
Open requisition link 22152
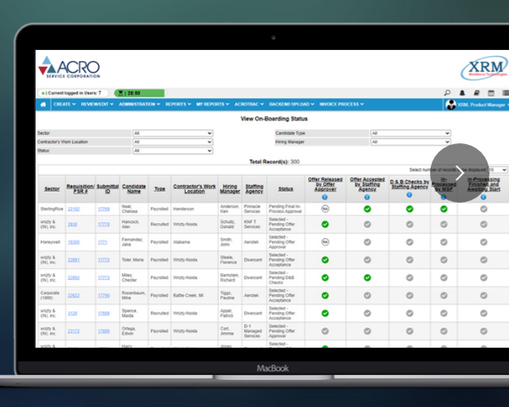click(x=74, y=208)
